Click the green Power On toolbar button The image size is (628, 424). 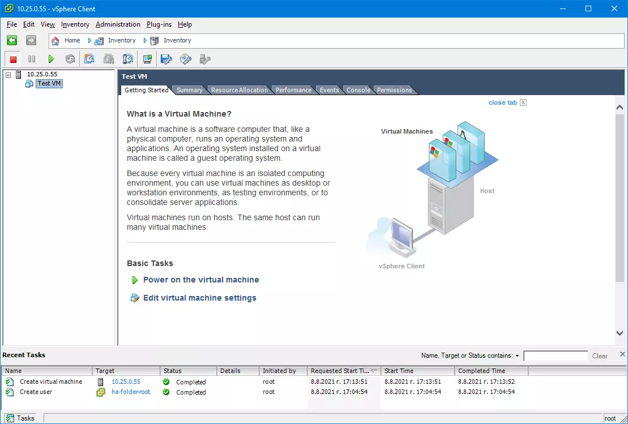click(51, 59)
